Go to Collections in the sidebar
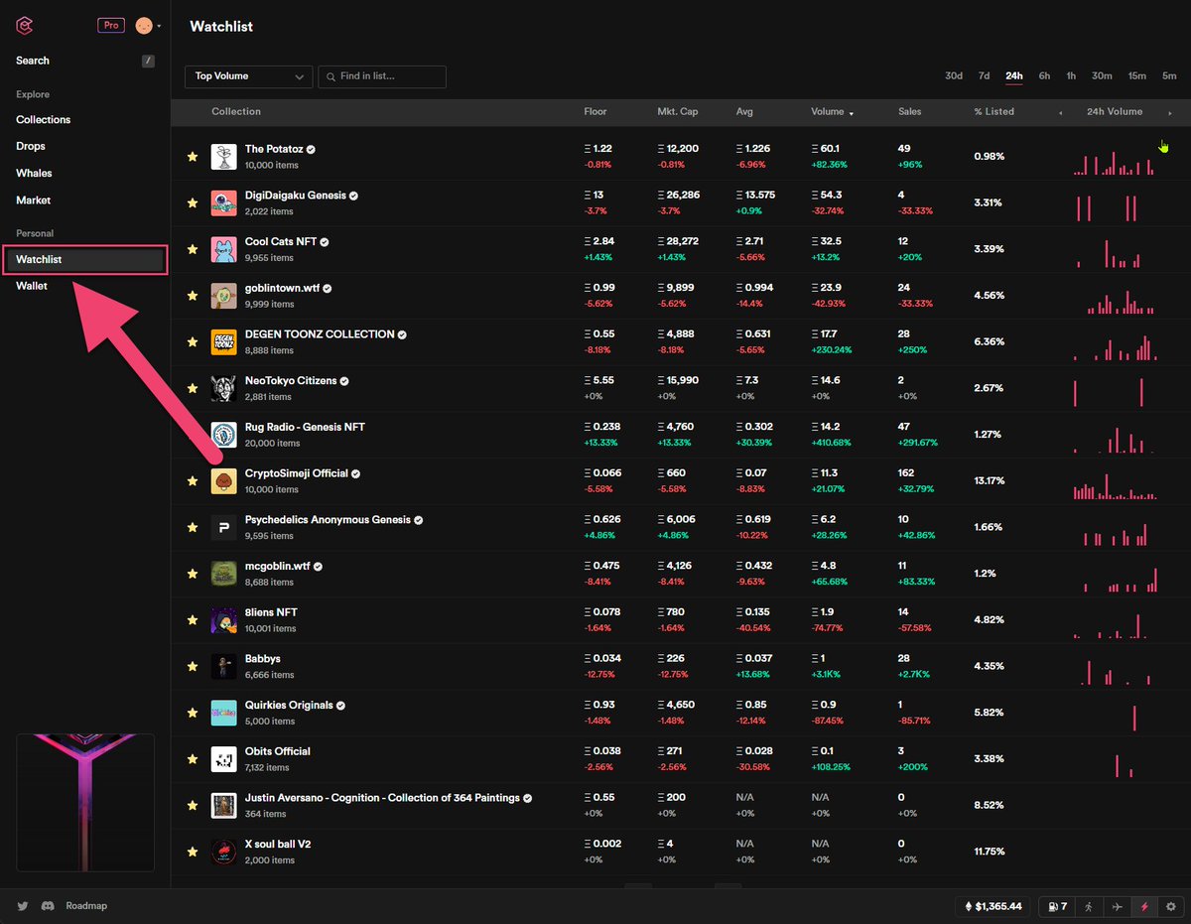The height and width of the screenshot is (924, 1191). coord(44,119)
